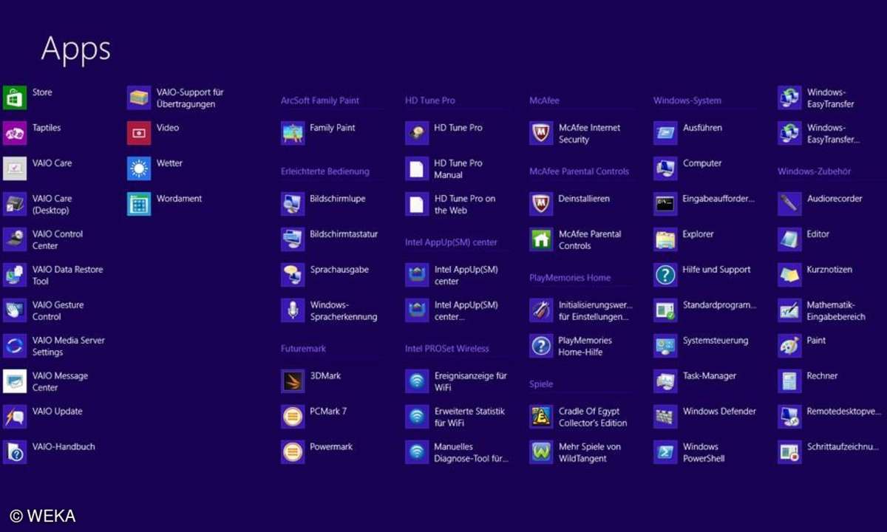This screenshot has height=532, width=887.
Task: Click the 'Deinstallieren' label
Action: click(584, 199)
